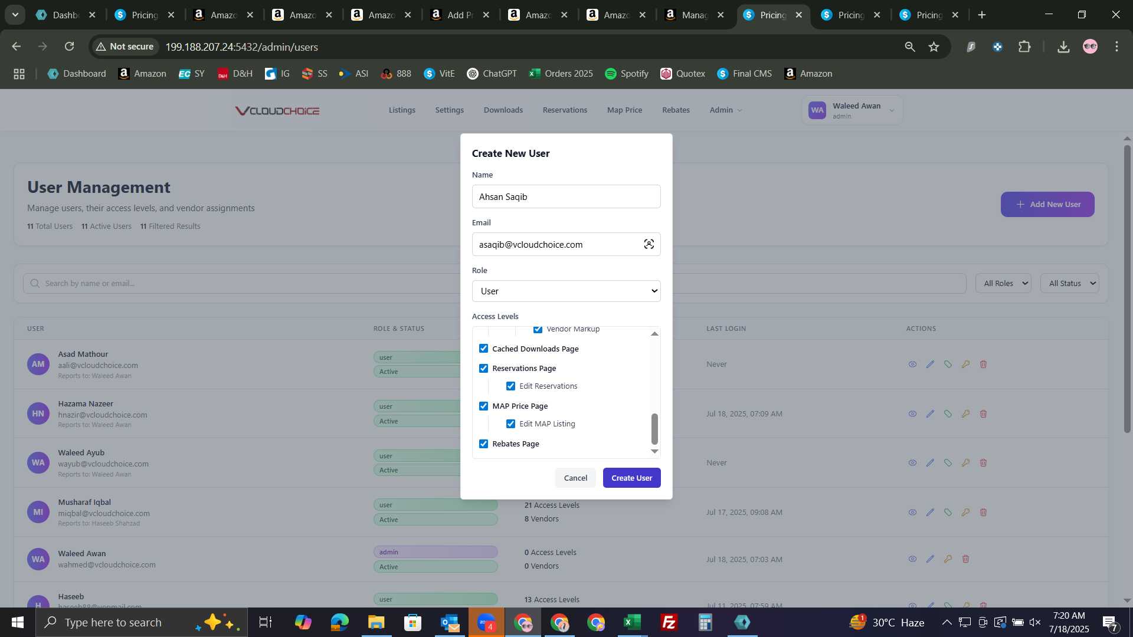
Task: Expand the Admin navigation menu
Action: click(725, 110)
